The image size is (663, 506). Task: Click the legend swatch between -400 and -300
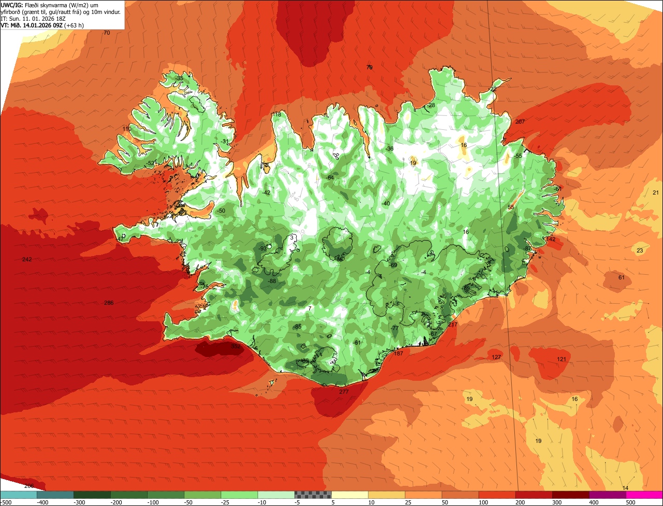coord(55,495)
